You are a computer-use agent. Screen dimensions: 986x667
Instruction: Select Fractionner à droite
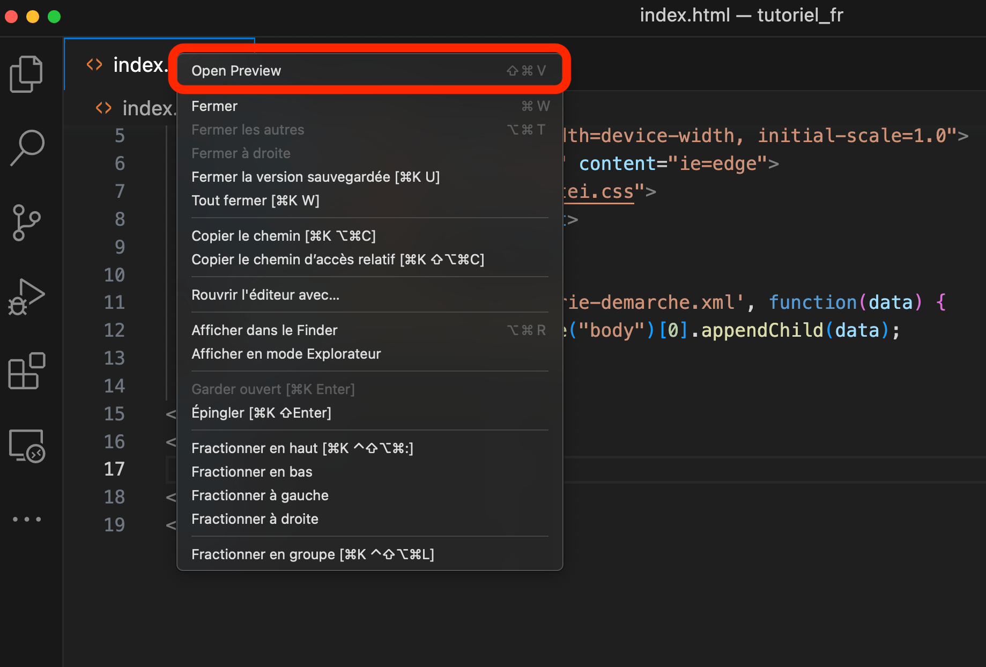point(255,518)
